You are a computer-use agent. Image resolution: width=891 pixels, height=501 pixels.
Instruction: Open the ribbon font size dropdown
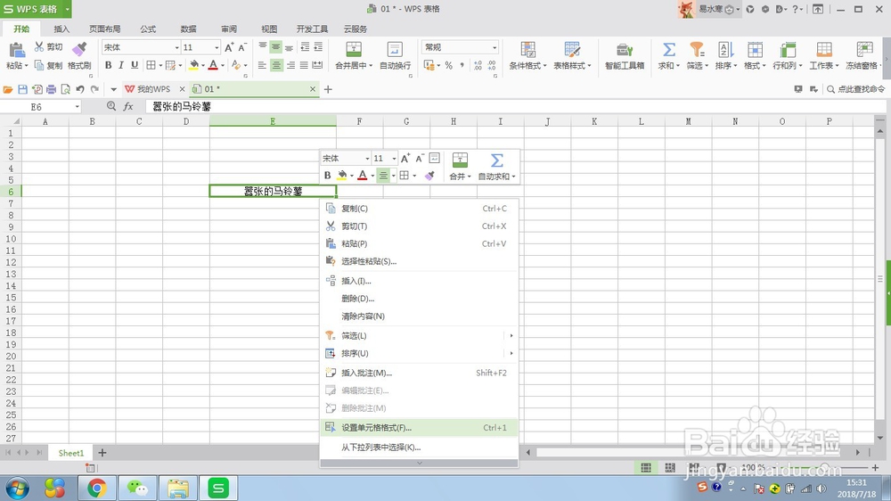[217, 47]
